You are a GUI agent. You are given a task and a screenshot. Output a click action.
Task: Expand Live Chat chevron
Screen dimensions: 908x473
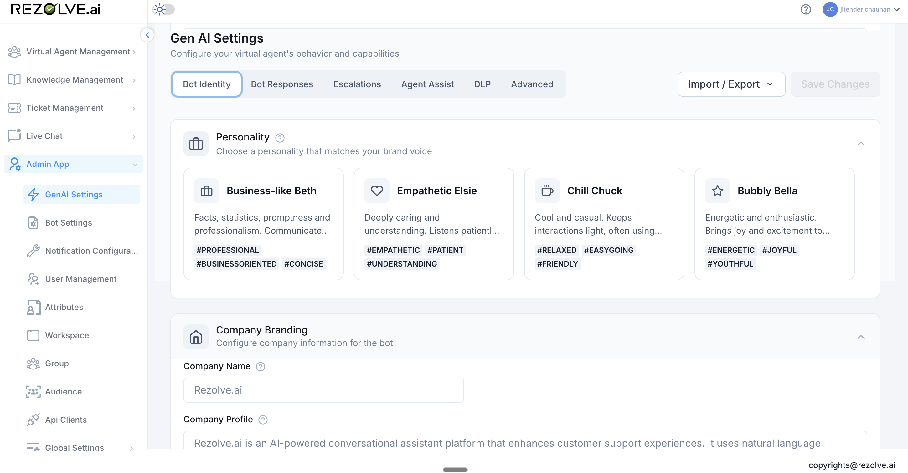pyautogui.click(x=134, y=137)
